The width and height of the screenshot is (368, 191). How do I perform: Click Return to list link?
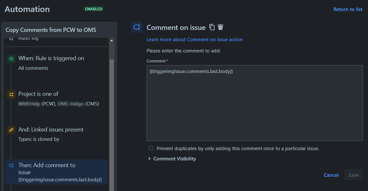(x=348, y=9)
